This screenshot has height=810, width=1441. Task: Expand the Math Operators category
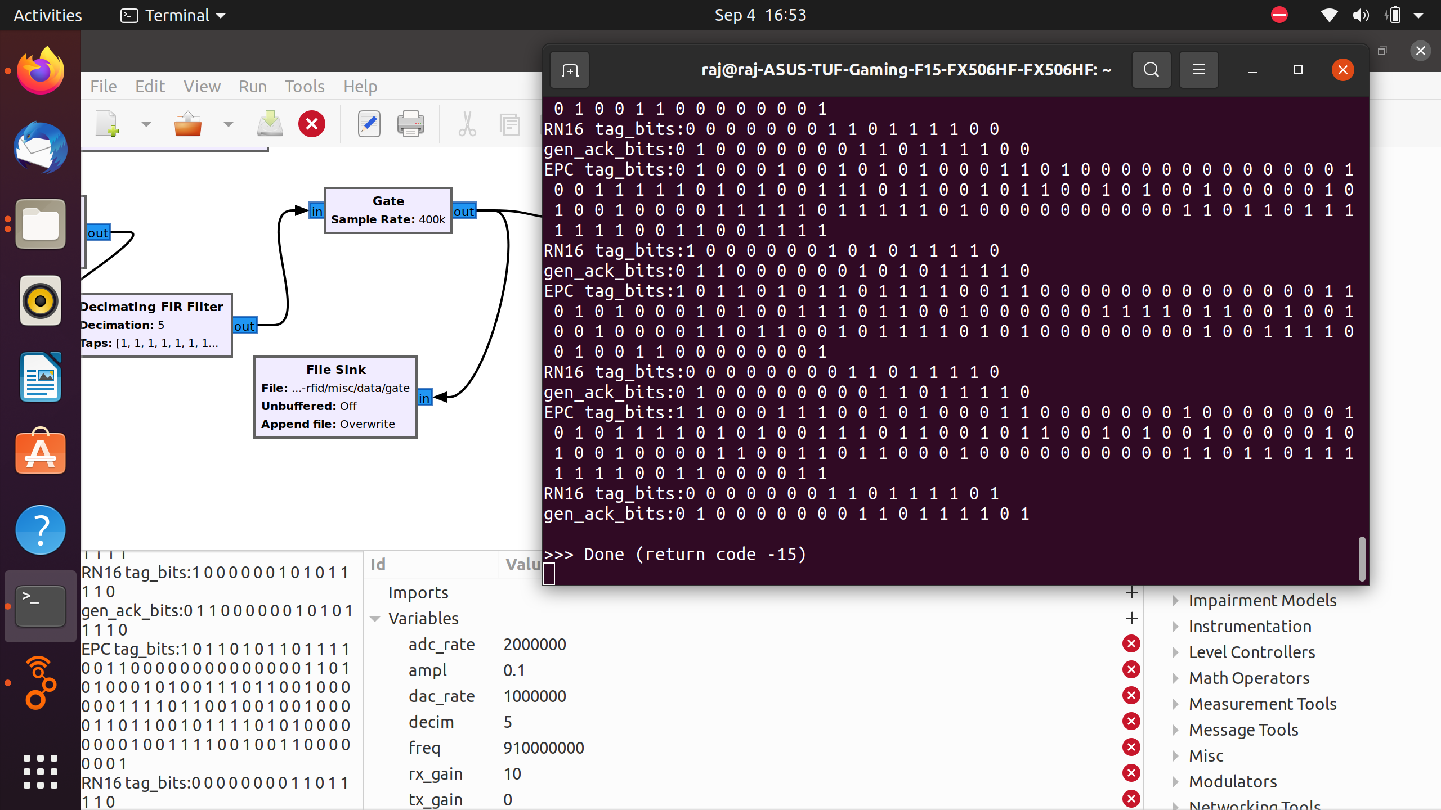point(1176,678)
